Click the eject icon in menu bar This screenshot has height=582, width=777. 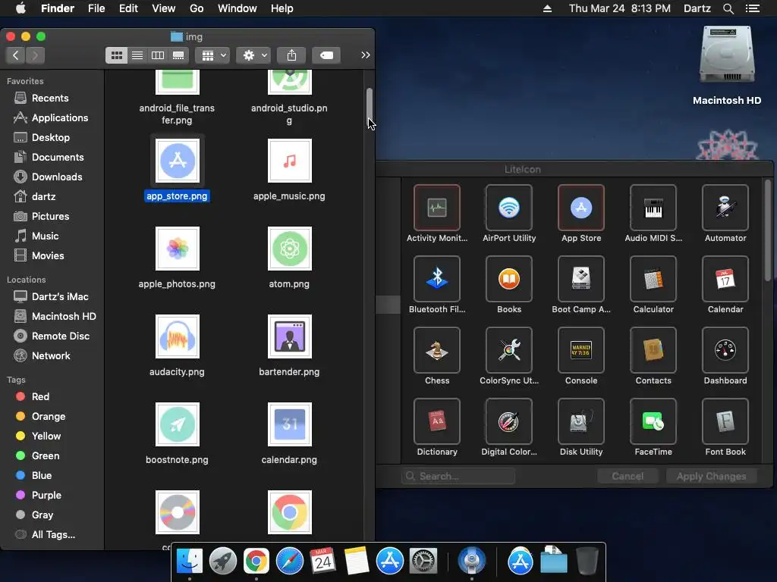[x=548, y=8]
